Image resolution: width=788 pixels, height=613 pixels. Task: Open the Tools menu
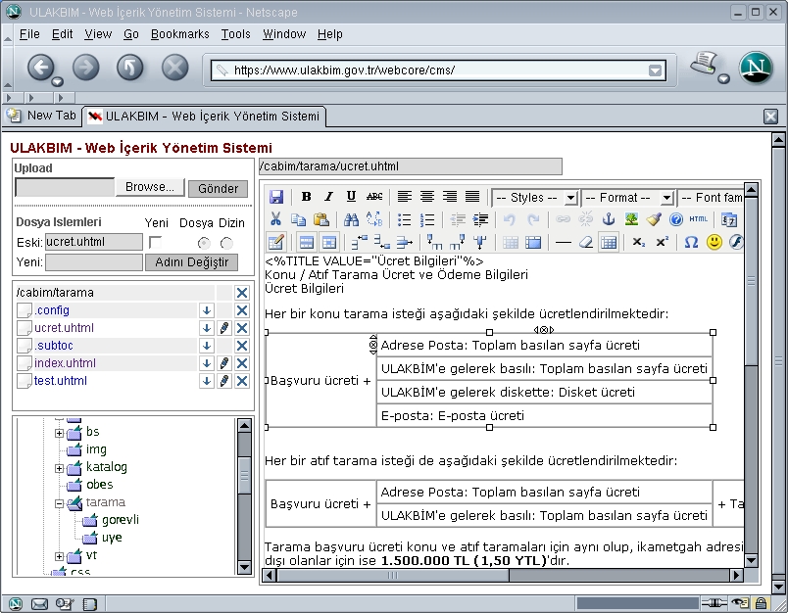[x=235, y=34]
